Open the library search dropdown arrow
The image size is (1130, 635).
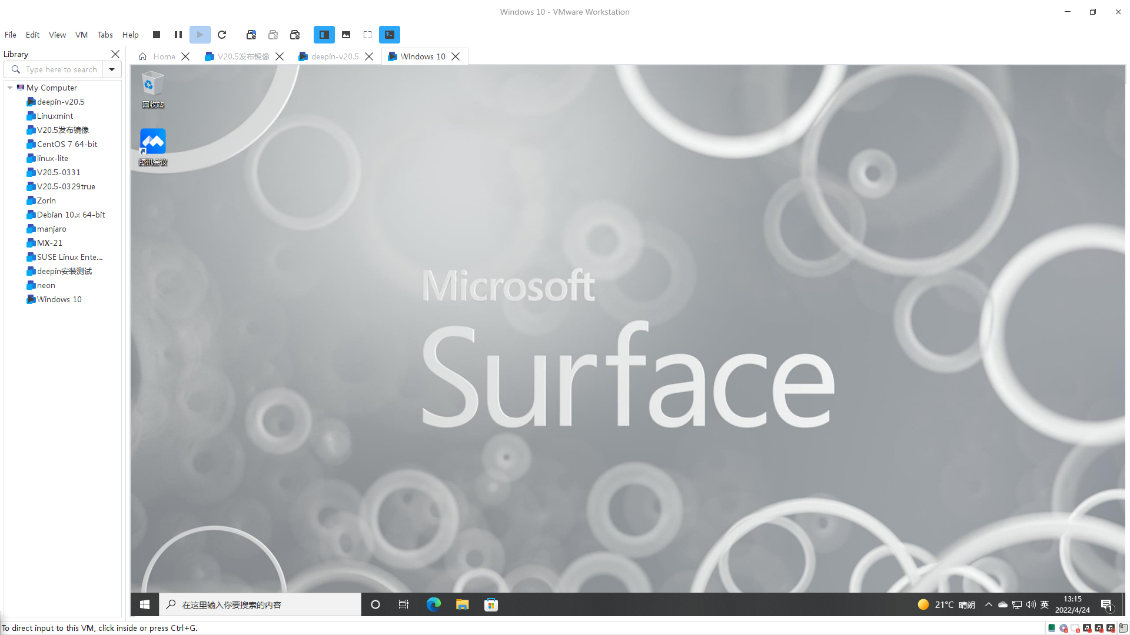[112, 69]
